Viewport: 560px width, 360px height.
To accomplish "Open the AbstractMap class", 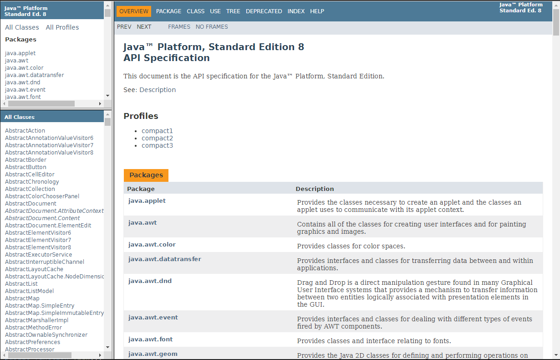I will click(x=22, y=298).
